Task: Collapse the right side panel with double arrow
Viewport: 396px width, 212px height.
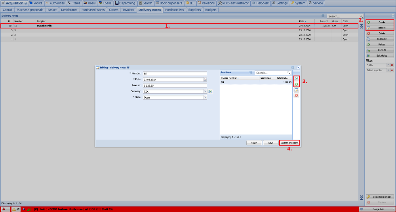Action: tap(393, 16)
